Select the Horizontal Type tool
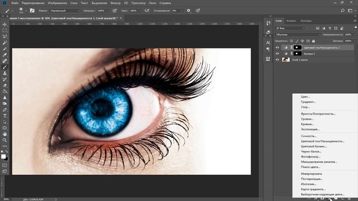This screenshot has height=201, width=358. (x=4, y=116)
